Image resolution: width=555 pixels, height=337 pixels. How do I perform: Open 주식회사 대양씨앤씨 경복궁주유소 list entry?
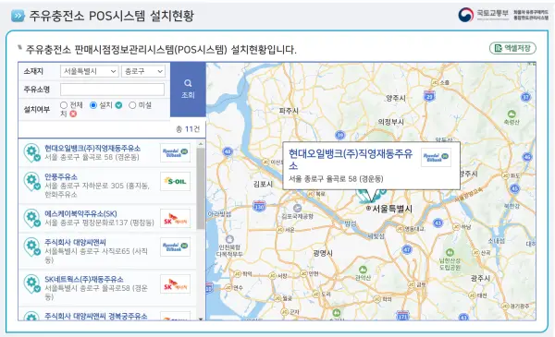(x=96, y=316)
